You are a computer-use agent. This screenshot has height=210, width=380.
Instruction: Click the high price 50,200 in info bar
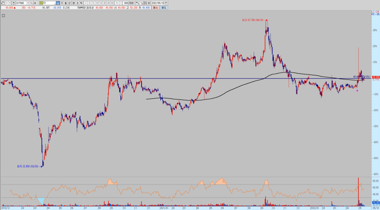pos(134,8)
